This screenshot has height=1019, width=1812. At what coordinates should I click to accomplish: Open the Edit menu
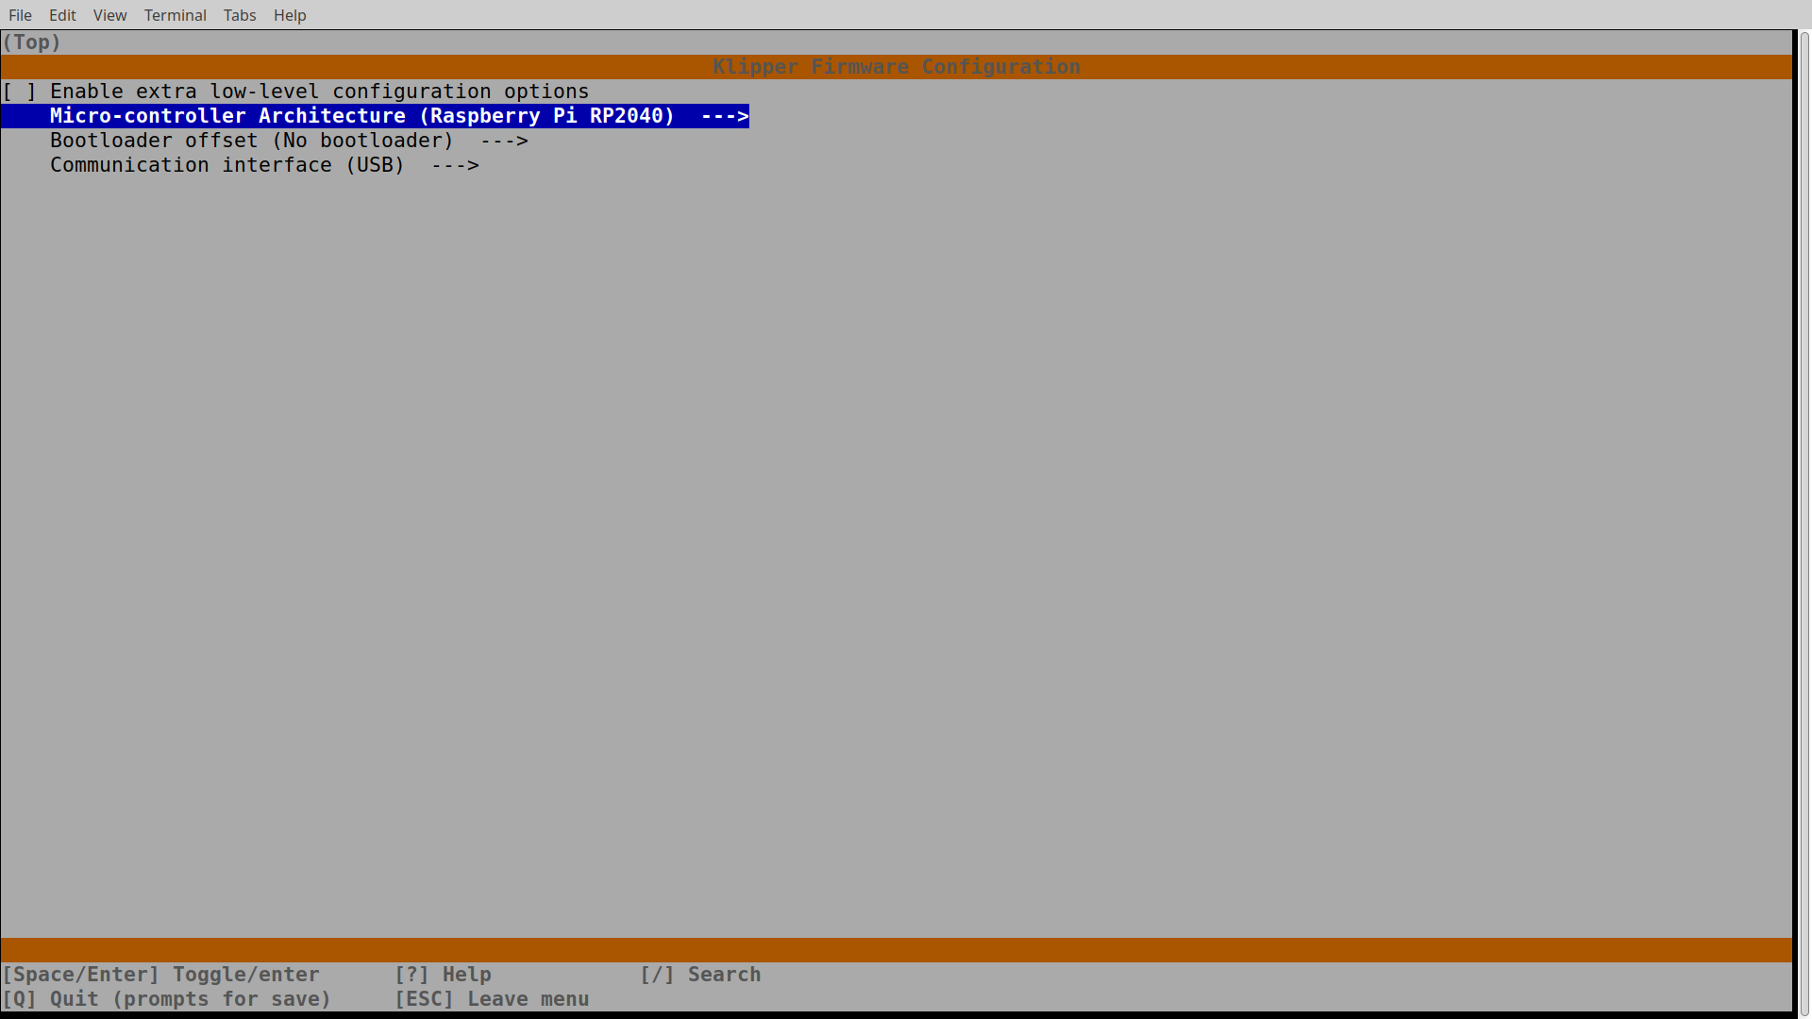62,15
